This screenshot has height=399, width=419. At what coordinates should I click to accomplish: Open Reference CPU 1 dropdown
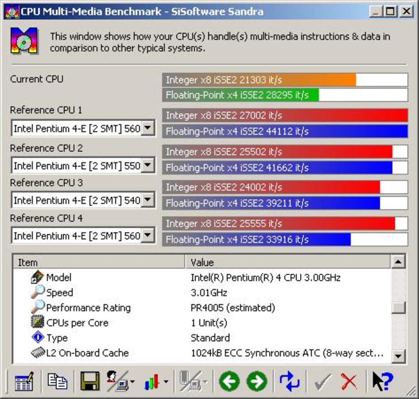(x=148, y=128)
